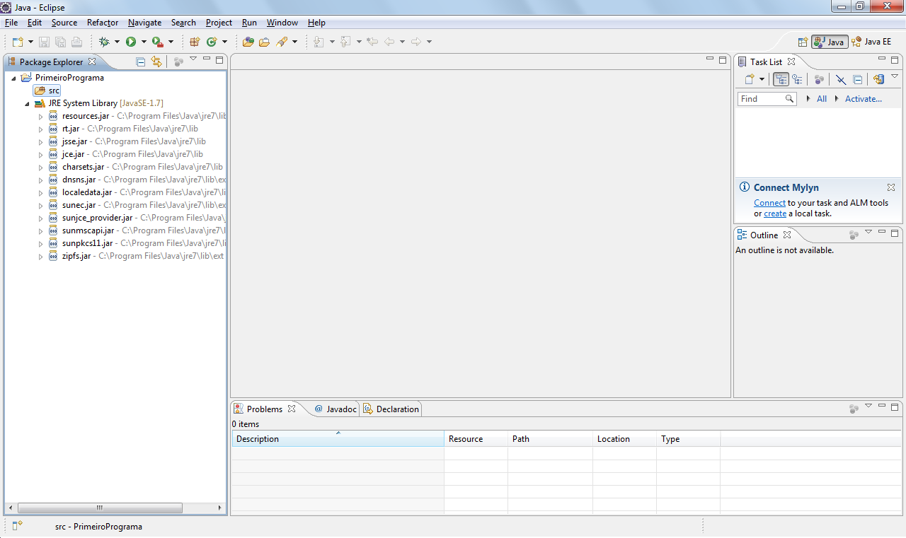Click the Debug bug icon
The width and height of the screenshot is (906, 538).
(x=104, y=42)
